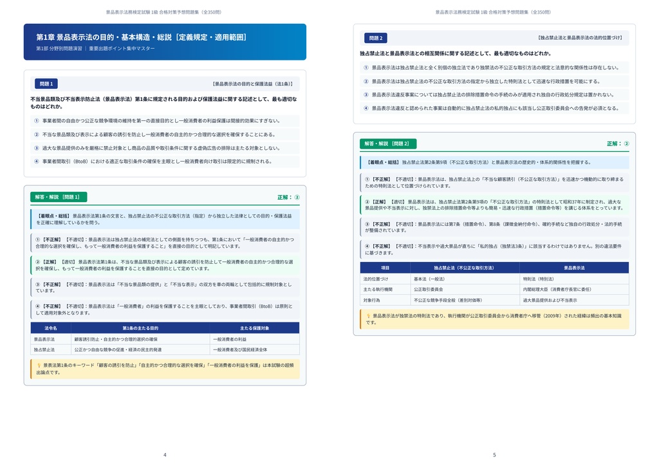Select option ① 景品表示法は独占禁止法と全く別個 in 問題 2
Viewport: 659px width, 466px height.
(494, 68)
